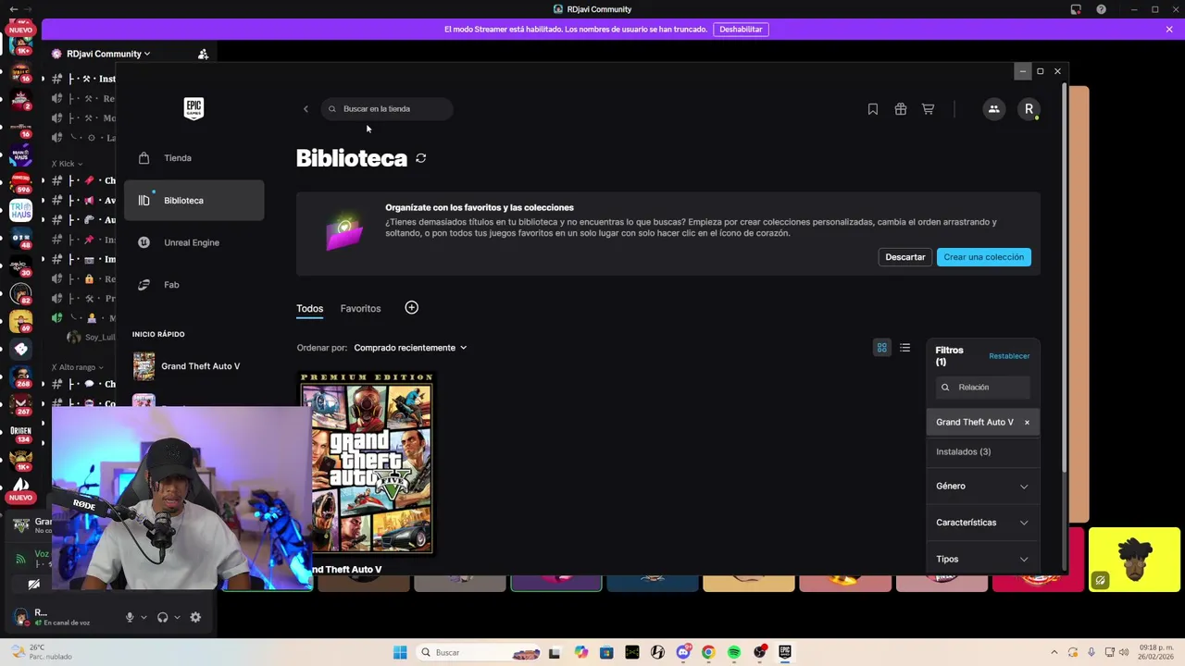Open Discord from the taskbar
The image size is (1185, 666).
pos(683,652)
